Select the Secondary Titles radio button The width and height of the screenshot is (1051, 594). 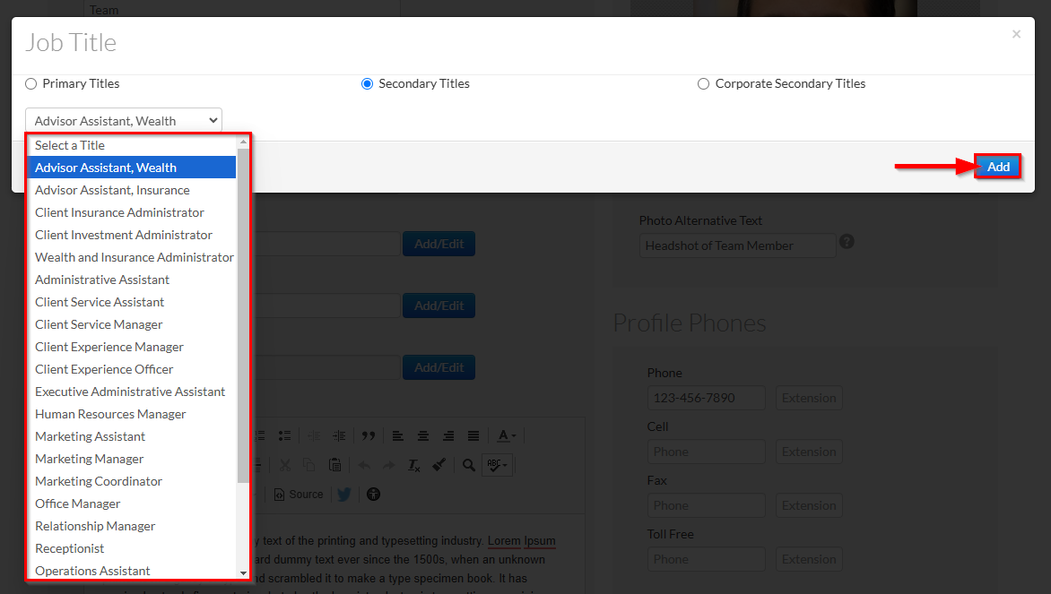click(x=367, y=83)
